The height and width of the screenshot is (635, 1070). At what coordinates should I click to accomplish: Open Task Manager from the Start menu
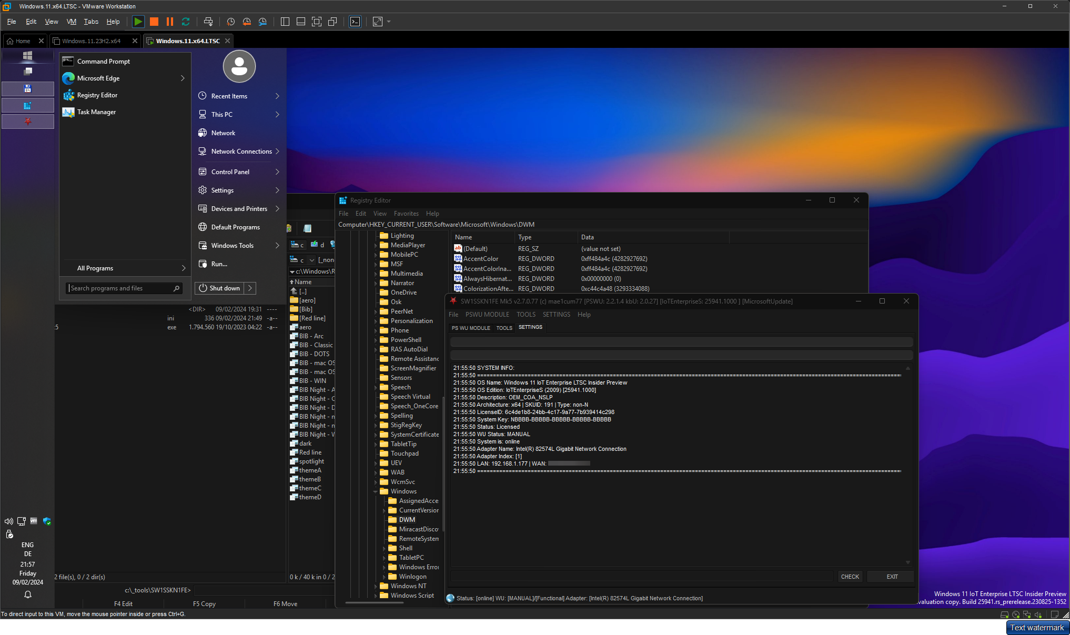[96, 112]
